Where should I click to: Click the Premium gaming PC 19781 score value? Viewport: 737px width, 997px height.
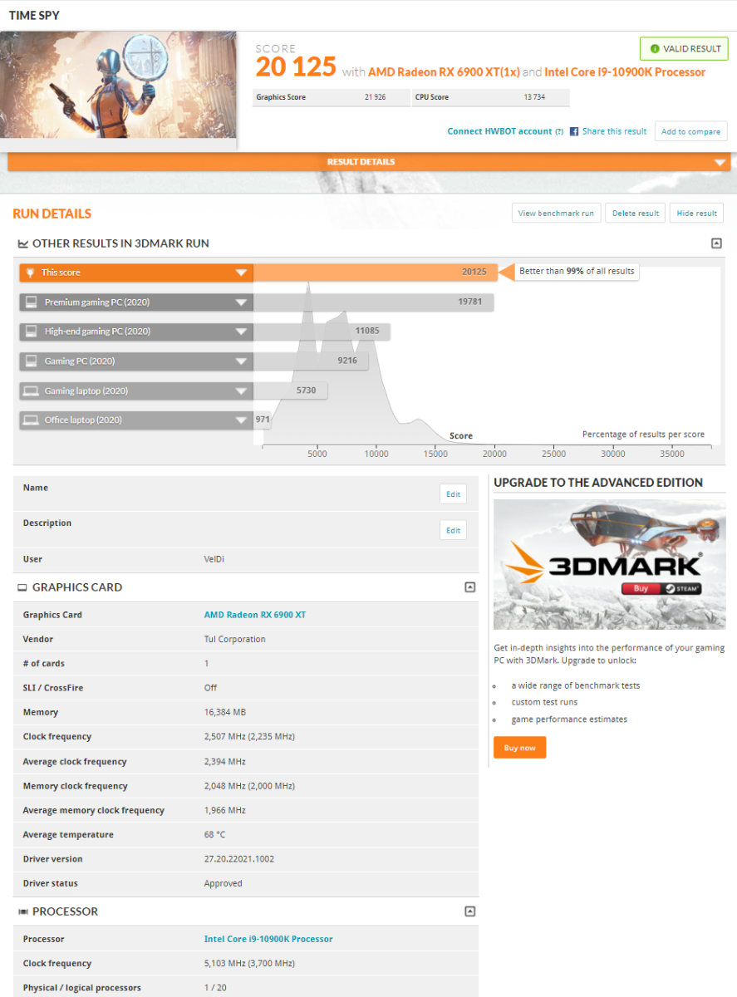[x=470, y=302]
